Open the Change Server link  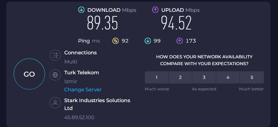coord(83,90)
